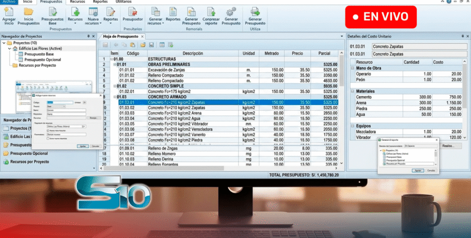Pin the Navegador de Proyectos panel
Image resolution: width=471 pixels, height=238 pixels.
point(88,36)
